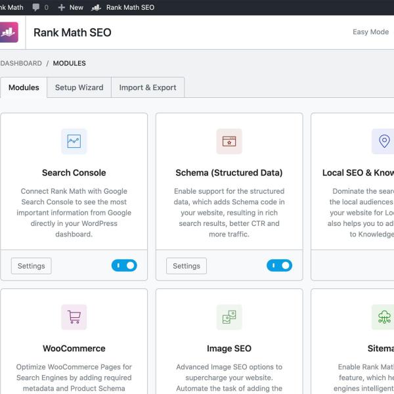
Task: Click the plus New item in admin bar
Action: (71, 7)
